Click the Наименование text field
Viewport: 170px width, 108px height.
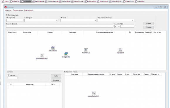point(59,26)
